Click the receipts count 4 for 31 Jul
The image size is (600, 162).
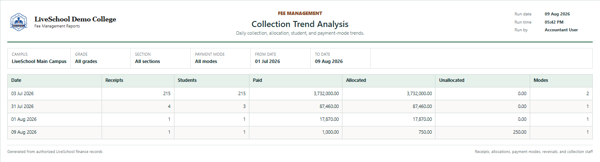[x=169, y=106]
